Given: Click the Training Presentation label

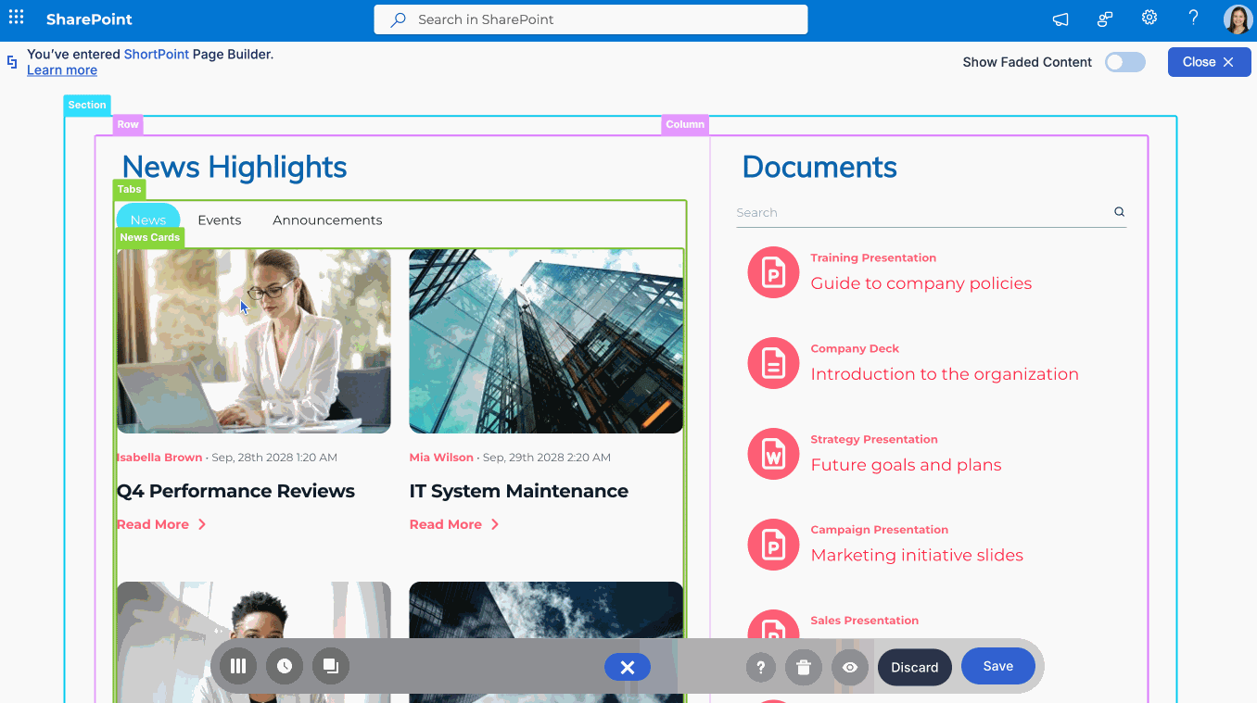Looking at the screenshot, I should [x=873, y=258].
